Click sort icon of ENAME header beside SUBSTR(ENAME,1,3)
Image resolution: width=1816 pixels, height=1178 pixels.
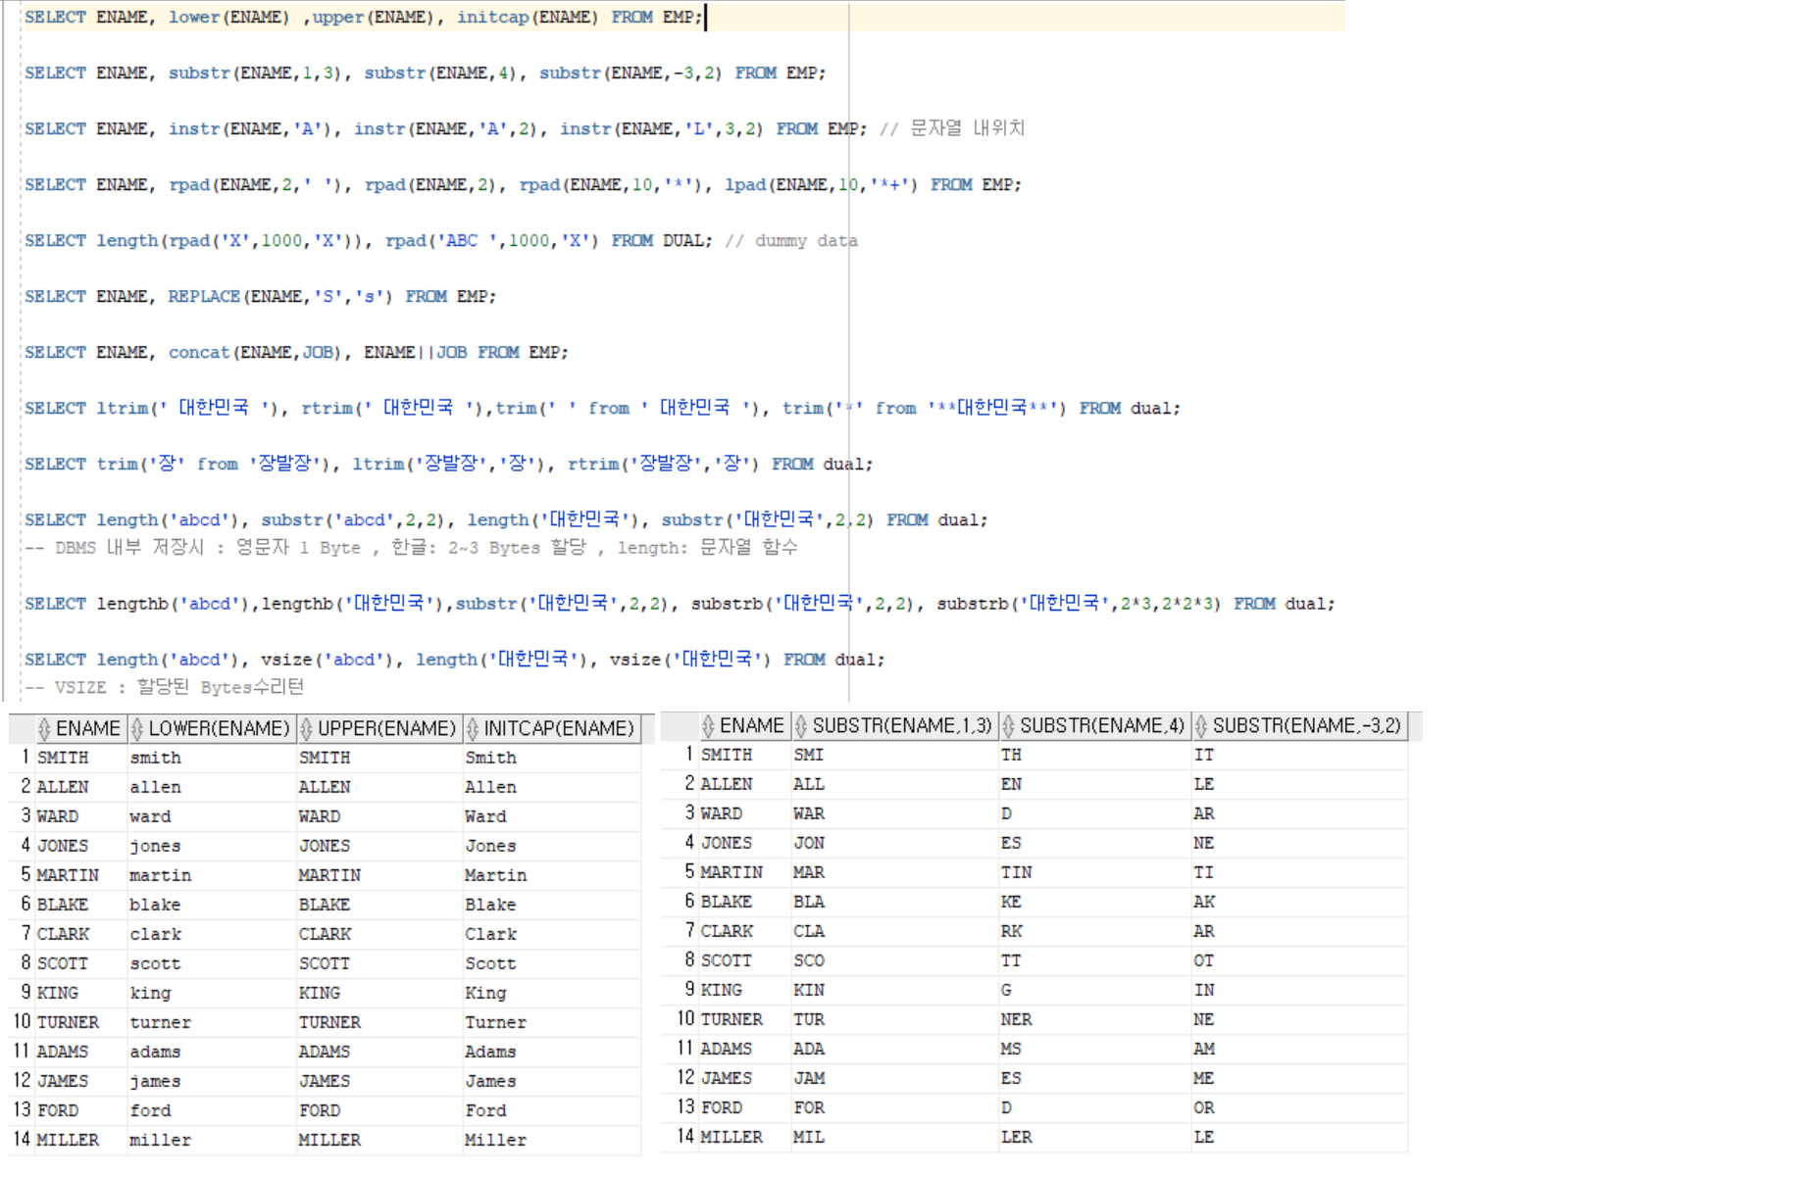point(708,726)
